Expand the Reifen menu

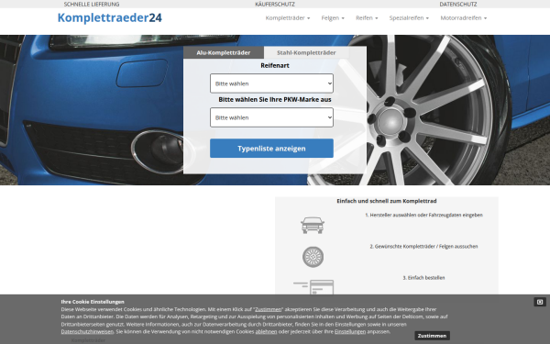[367, 18]
